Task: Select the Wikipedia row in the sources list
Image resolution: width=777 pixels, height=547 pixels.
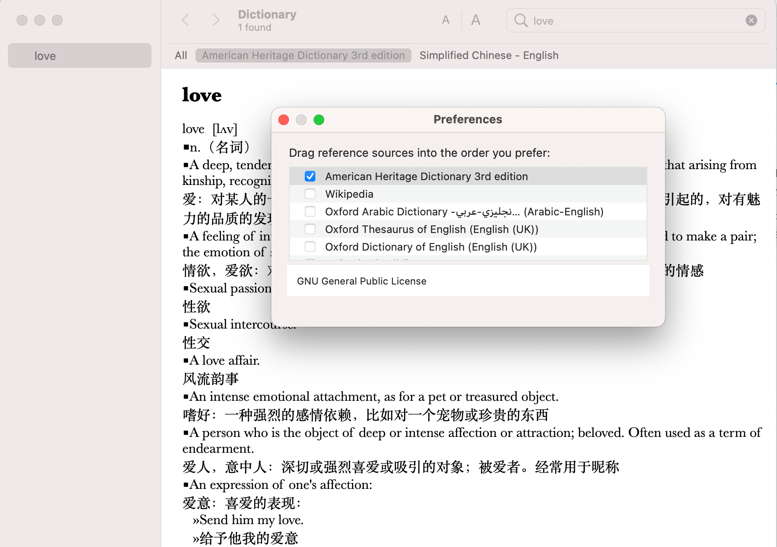Action: [468, 194]
